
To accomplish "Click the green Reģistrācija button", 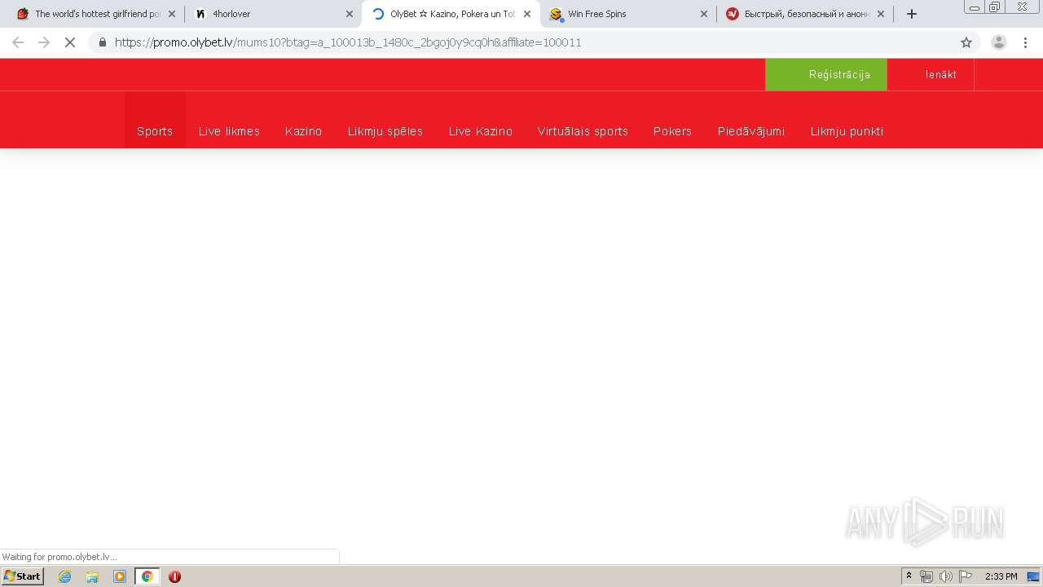I will click(826, 74).
